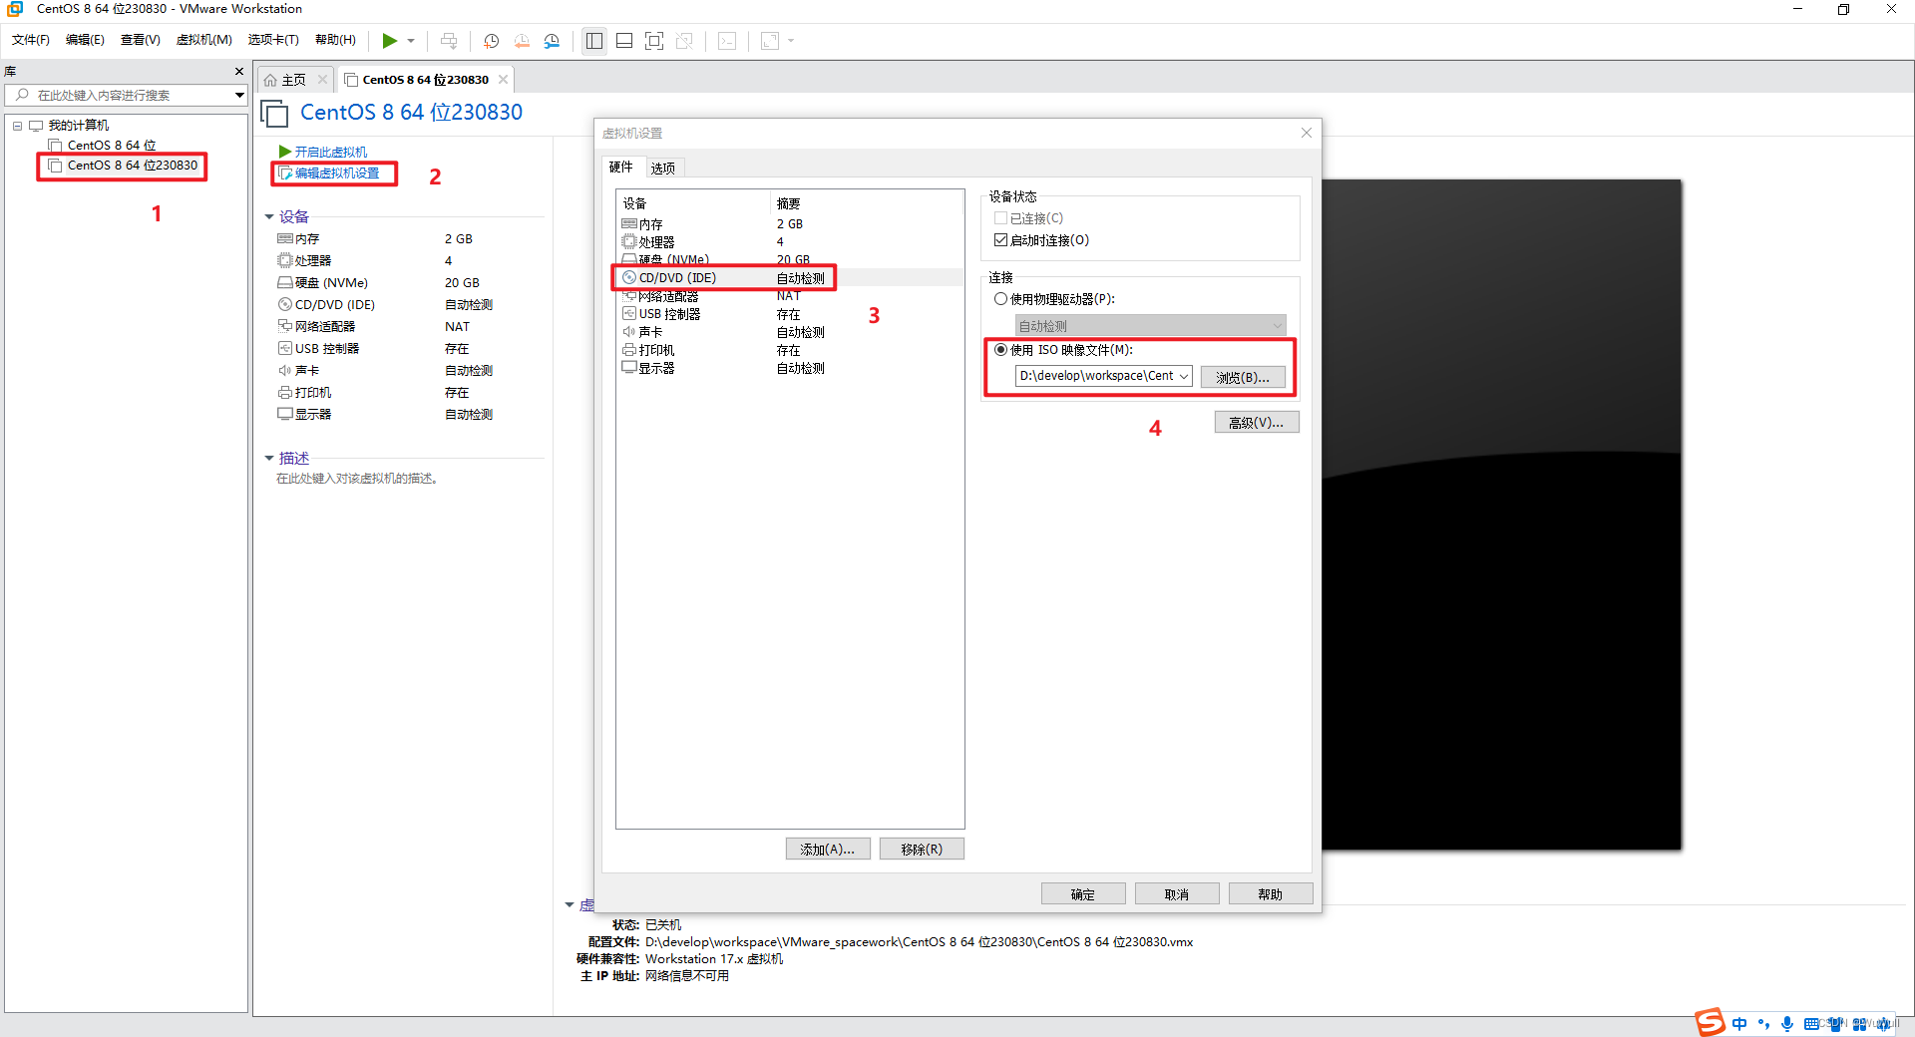Open the 虚拟机(M) menu

click(203, 40)
